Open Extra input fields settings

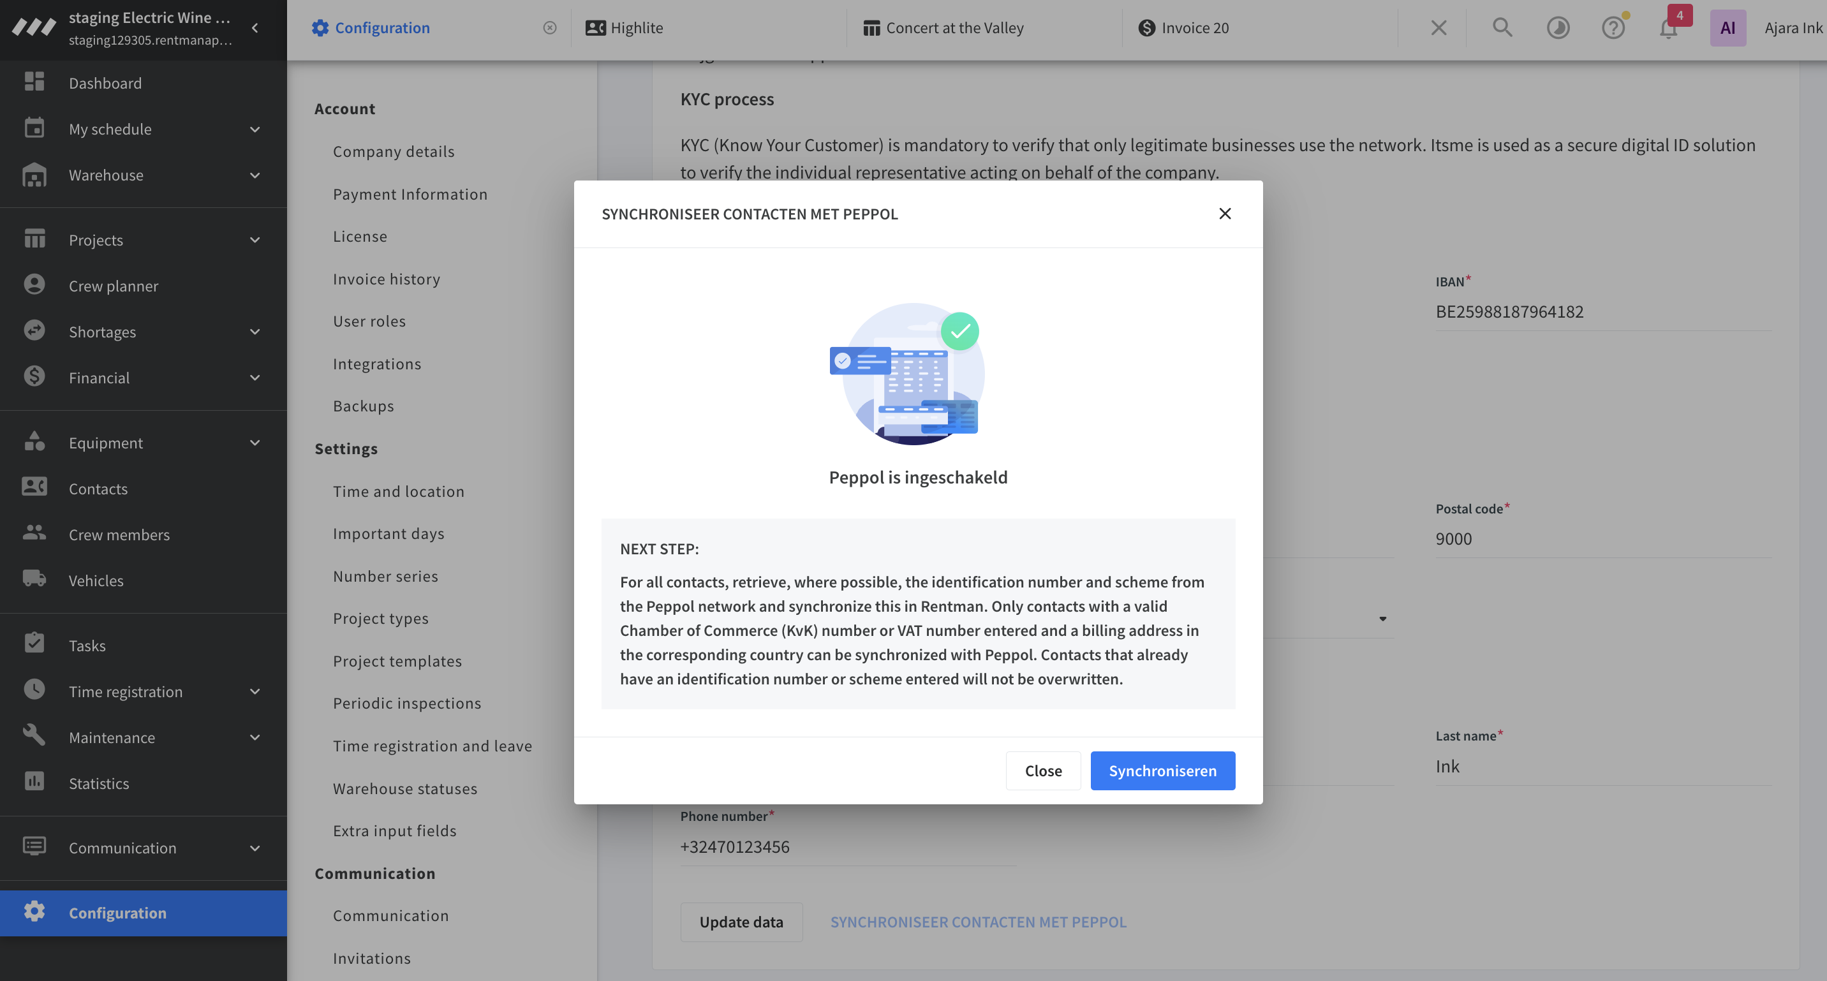(395, 830)
